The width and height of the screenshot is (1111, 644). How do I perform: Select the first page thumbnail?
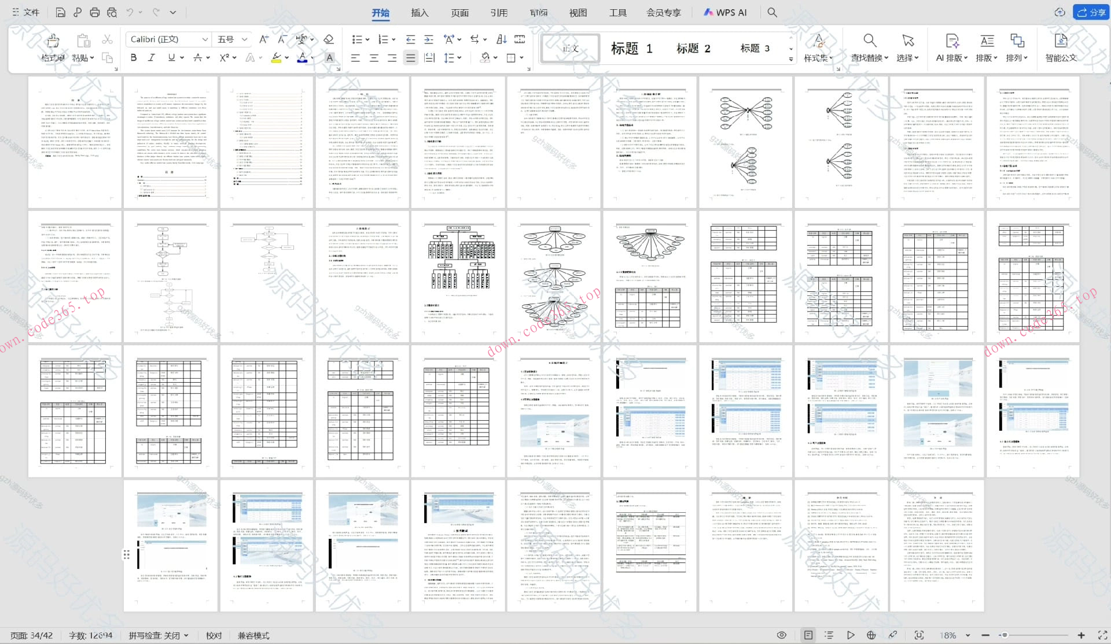[x=75, y=142]
